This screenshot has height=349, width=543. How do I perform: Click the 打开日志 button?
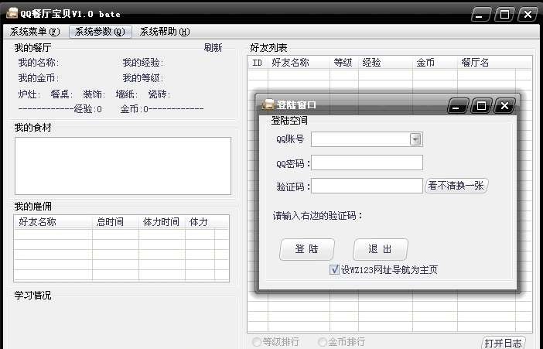point(504,343)
